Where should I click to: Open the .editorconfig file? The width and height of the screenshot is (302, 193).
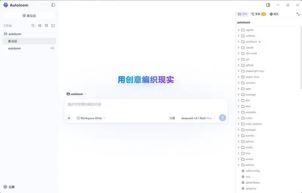coord(251,171)
